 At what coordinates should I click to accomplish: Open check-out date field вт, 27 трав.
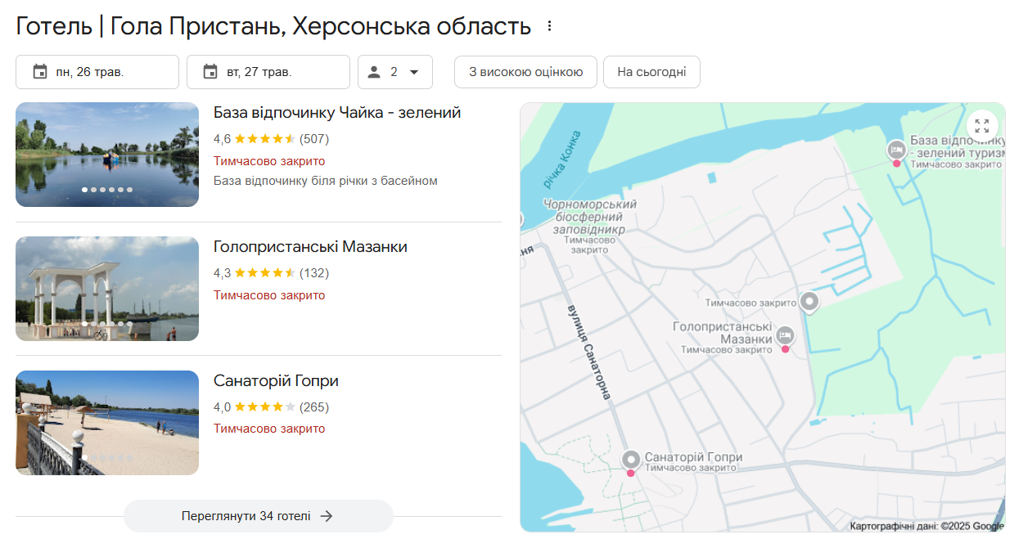[268, 72]
